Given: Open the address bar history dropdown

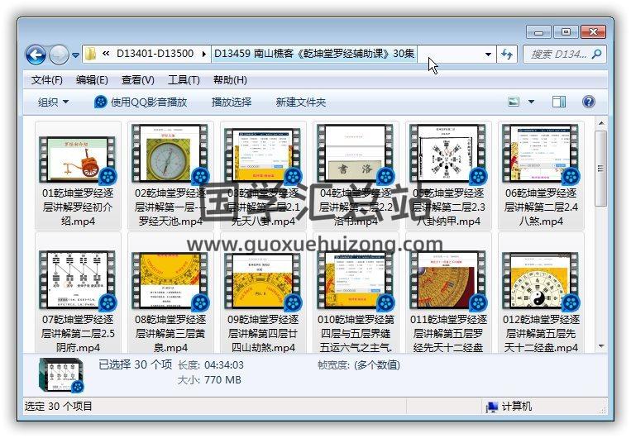Looking at the screenshot, I should (x=488, y=54).
